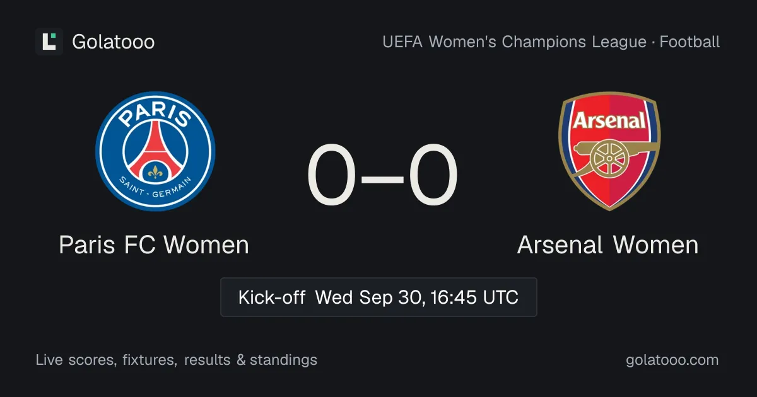Open UEFA Women's Champions League competition label
757x397 pixels.
click(514, 42)
